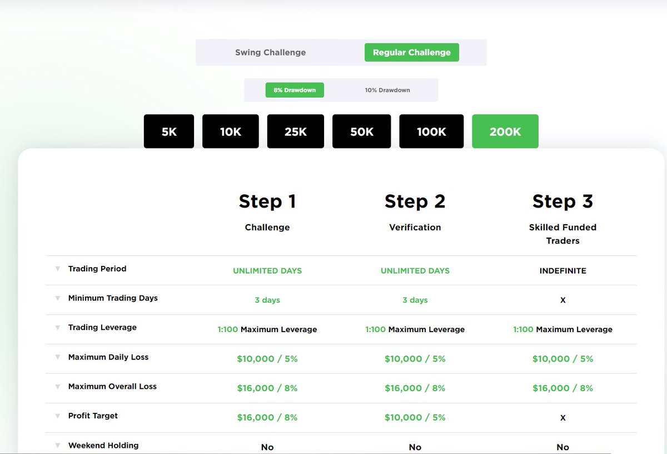The width and height of the screenshot is (667, 454).
Task: Select the 100K account size
Action: (x=431, y=131)
